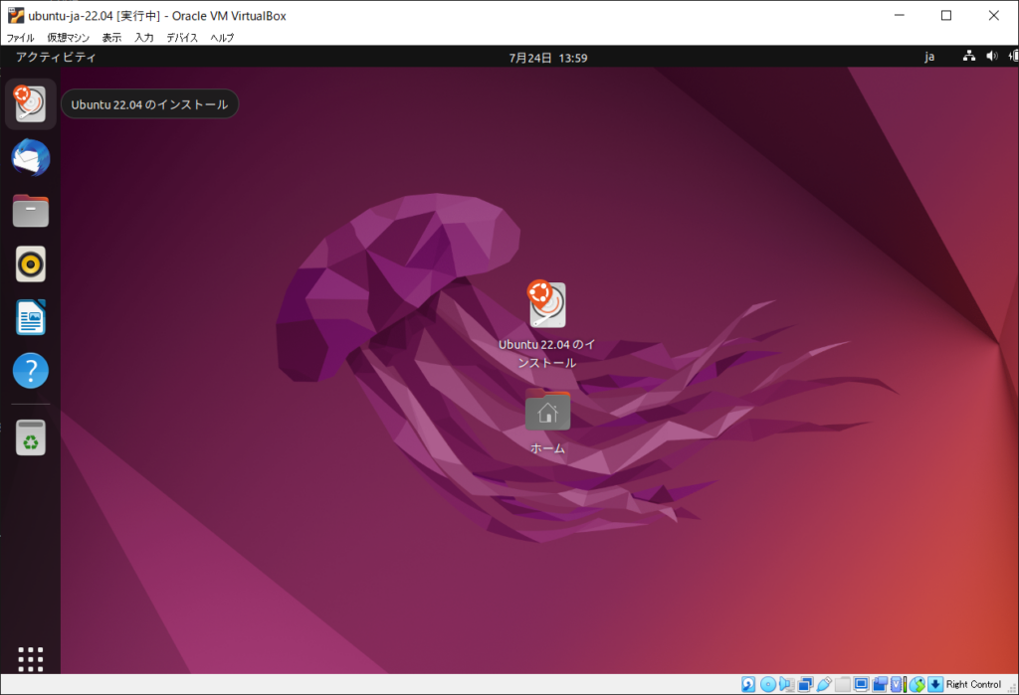Screen dimensions: 1019x695
Task: Click the audio status icon in VirtualBox status bar
Action: coord(786,684)
